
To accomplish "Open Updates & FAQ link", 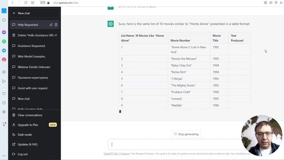I will [35, 144].
